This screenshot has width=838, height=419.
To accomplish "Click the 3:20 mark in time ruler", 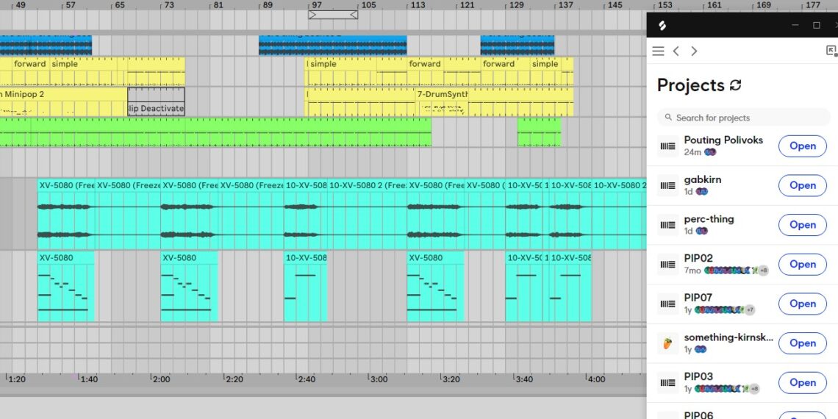I will [451, 379].
